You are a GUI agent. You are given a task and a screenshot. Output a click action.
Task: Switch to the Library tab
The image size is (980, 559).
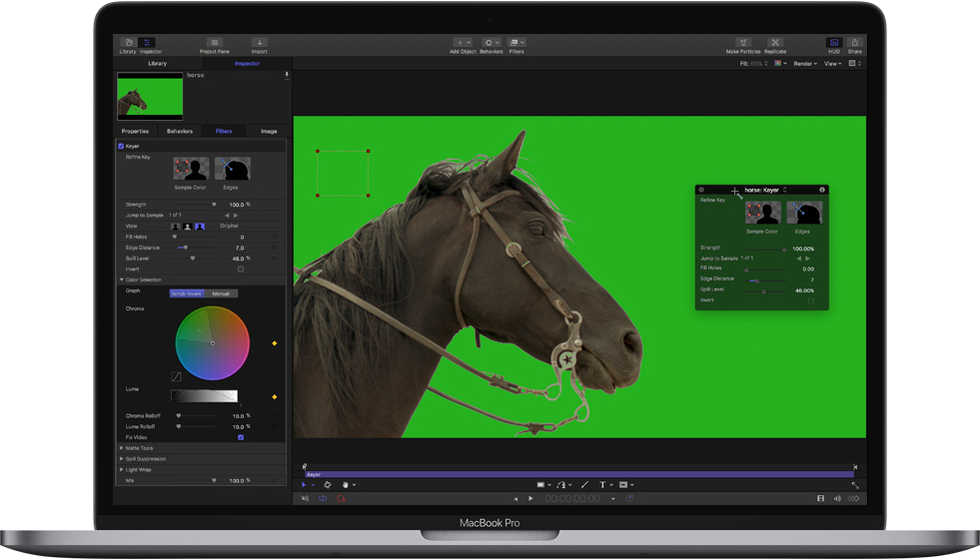click(x=158, y=64)
